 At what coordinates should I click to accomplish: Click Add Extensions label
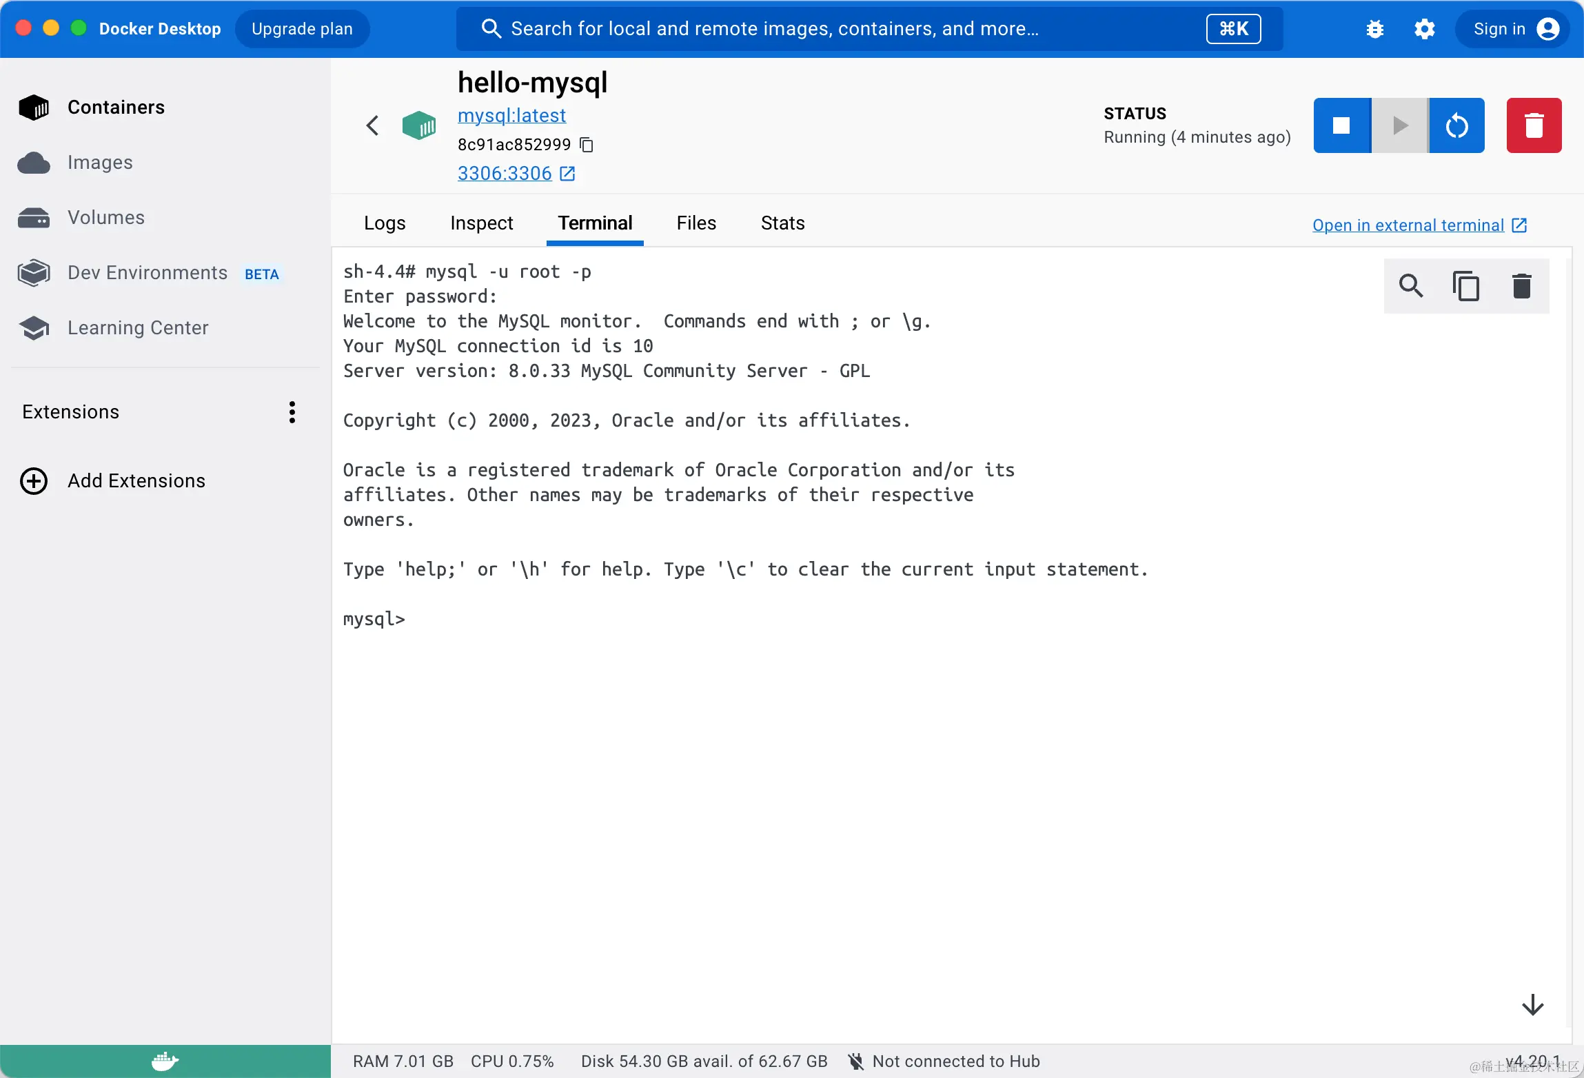pyautogui.click(x=136, y=481)
